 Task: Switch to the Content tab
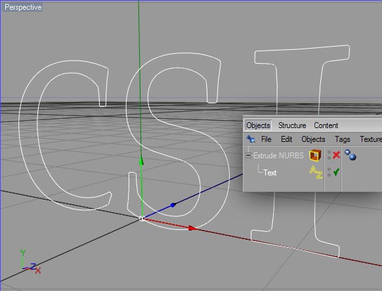326,125
